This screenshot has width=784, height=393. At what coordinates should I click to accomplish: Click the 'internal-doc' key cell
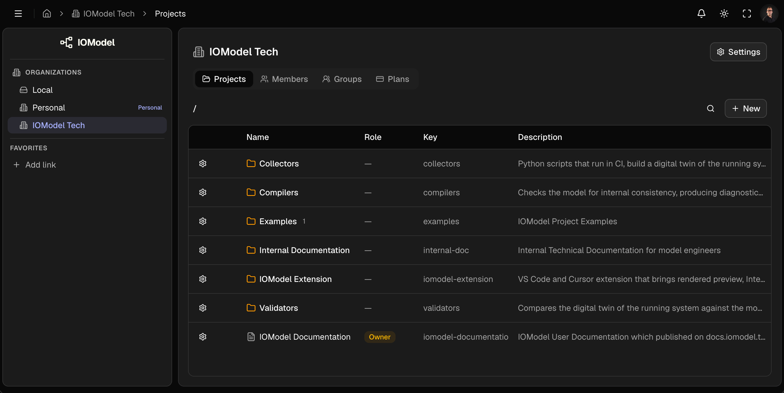pos(446,250)
